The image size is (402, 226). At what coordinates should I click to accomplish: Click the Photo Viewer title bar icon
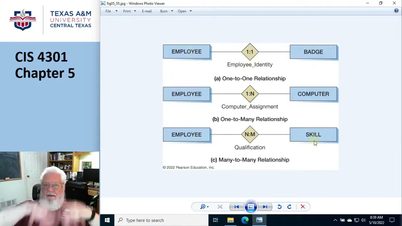103,3
